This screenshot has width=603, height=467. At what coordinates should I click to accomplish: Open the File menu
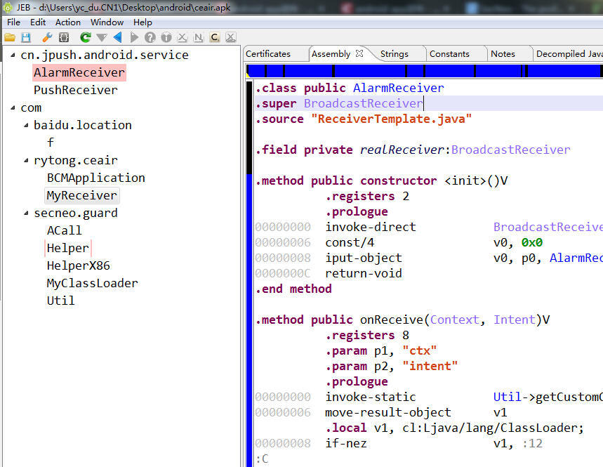[x=13, y=22]
